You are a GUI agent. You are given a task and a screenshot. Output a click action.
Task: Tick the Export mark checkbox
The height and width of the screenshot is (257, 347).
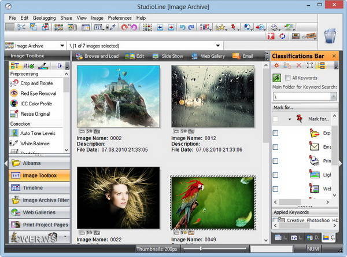tap(275, 133)
